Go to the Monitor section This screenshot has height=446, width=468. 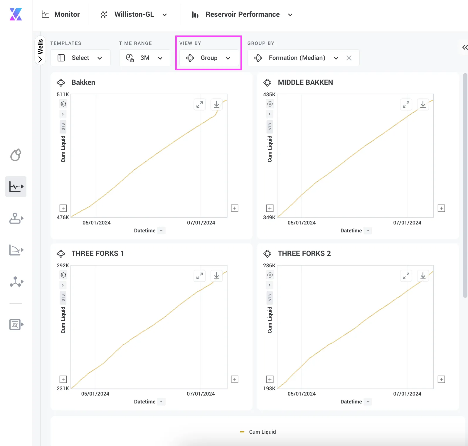click(x=61, y=14)
